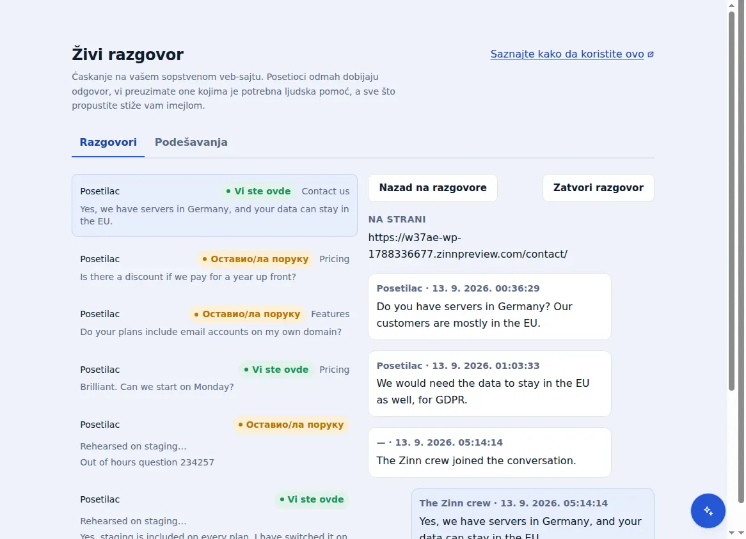
Task: Click 'Оставио/ла поруку' badge on discount conversation
Action: click(x=255, y=259)
